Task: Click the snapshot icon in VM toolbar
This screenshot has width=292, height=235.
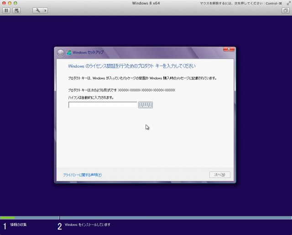Action: click(17, 10)
